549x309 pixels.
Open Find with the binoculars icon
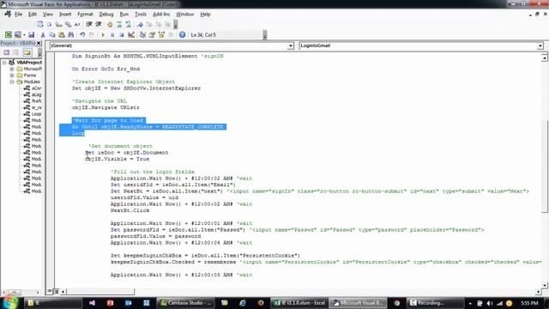pyautogui.click(x=70, y=34)
